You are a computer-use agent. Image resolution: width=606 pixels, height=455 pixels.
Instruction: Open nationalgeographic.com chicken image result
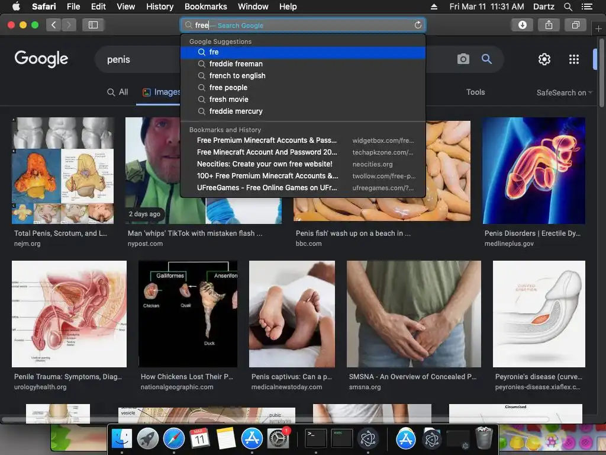pyautogui.click(x=188, y=314)
